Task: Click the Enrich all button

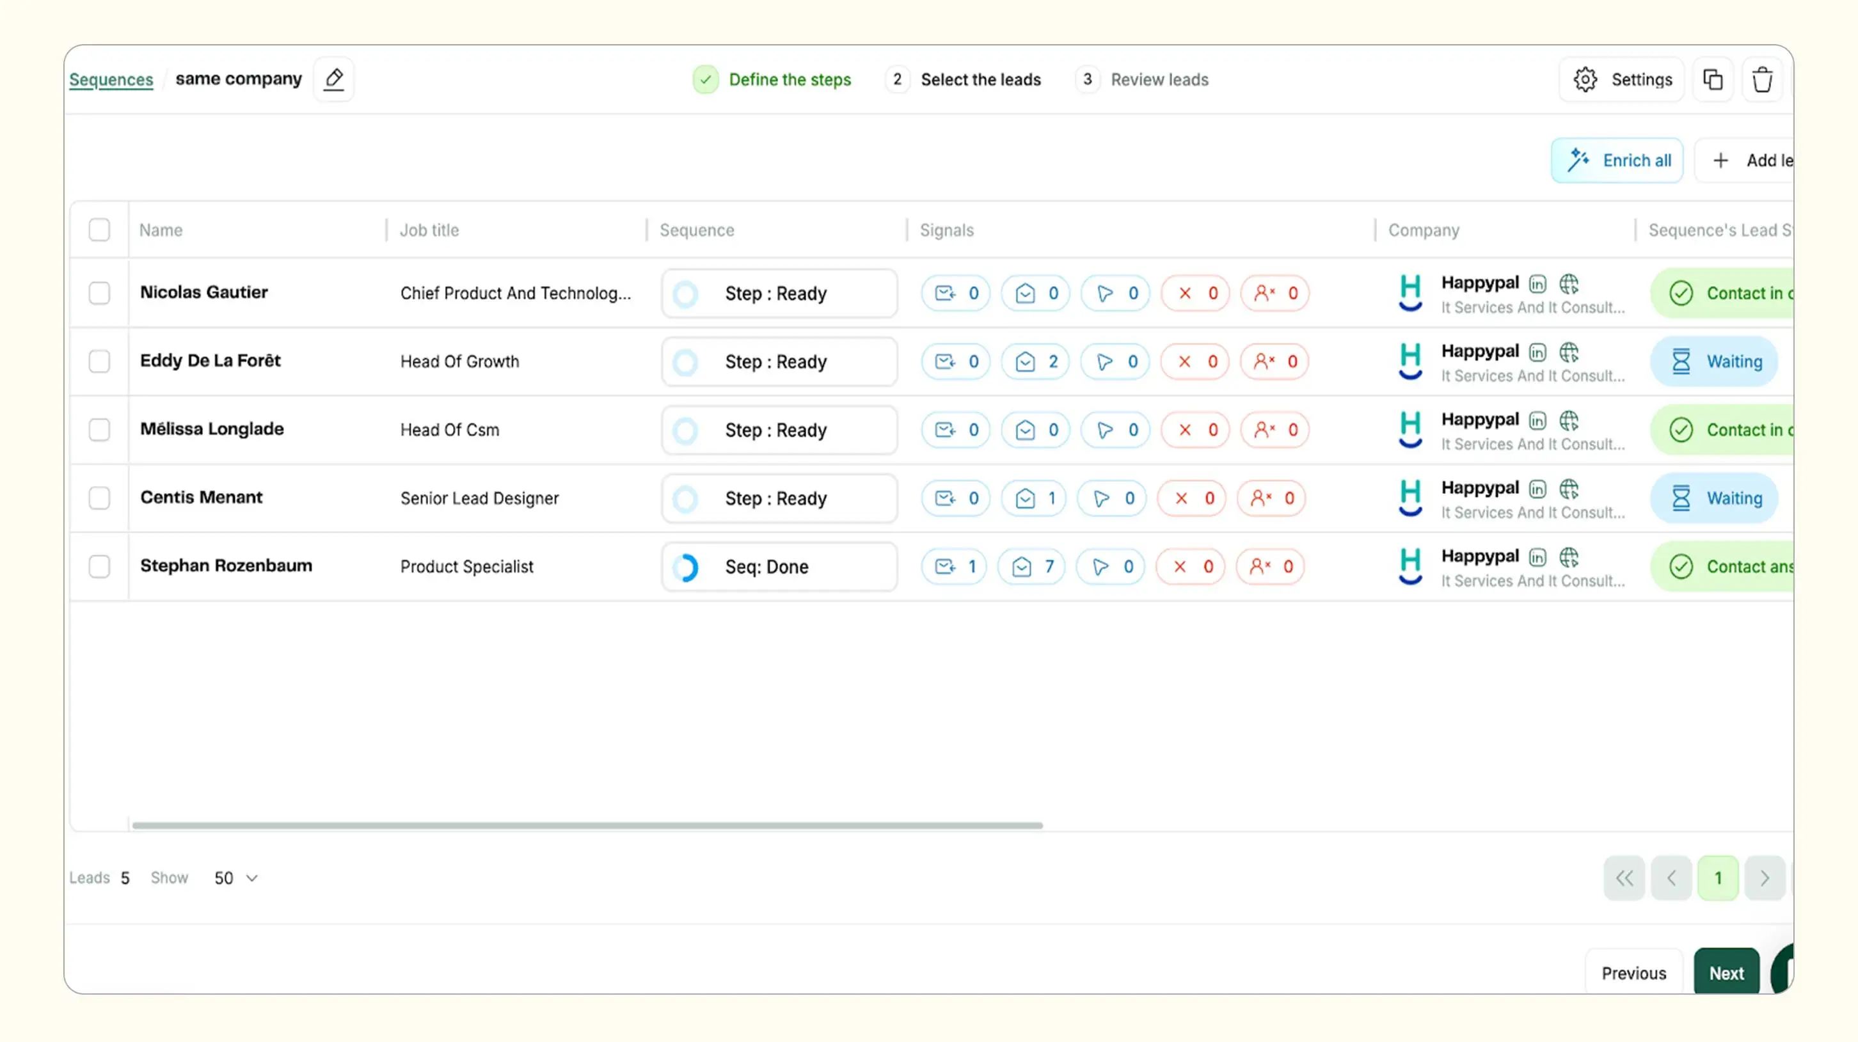Action: (1616, 160)
